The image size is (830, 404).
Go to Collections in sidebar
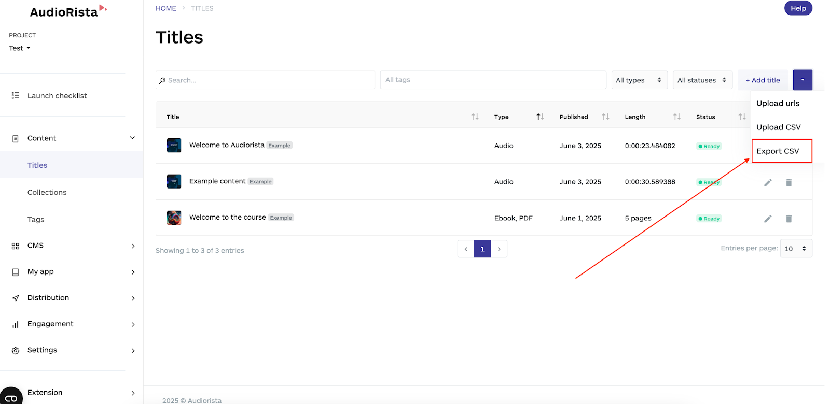pyautogui.click(x=47, y=192)
